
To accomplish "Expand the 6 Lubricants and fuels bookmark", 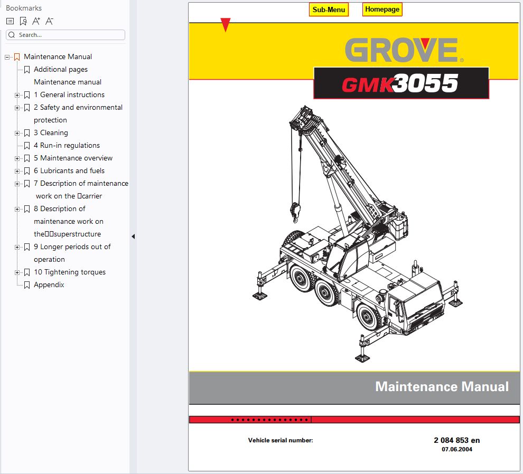I will click(17, 172).
